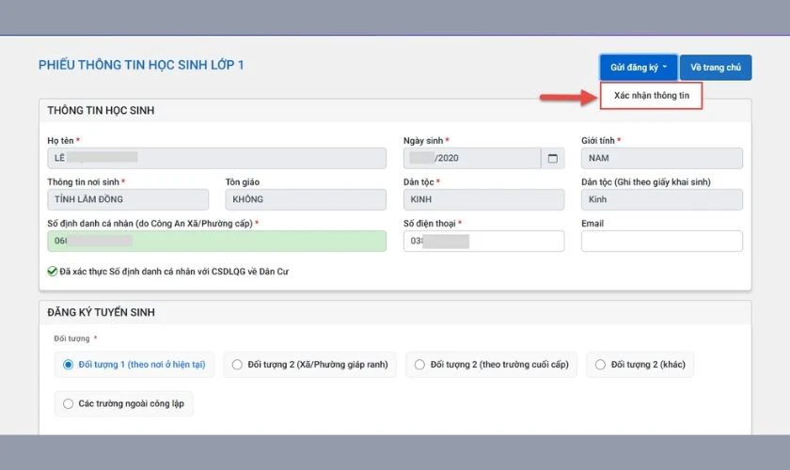This screenshot has width=790, height=470.
Task: Click the green verified checkmark icon
Action: click(x=52, y=272)
